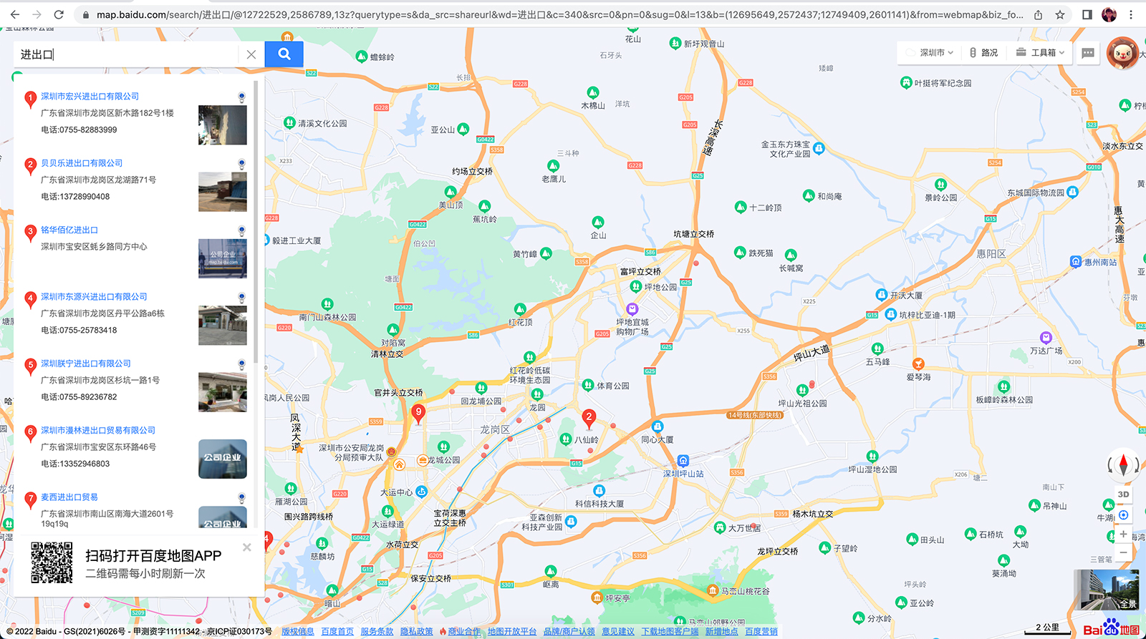This screenshot has width=1146, height=639.
Task: Click 坪地宜城购物广场 shopping icon
Action: click(x=632, y=309)
